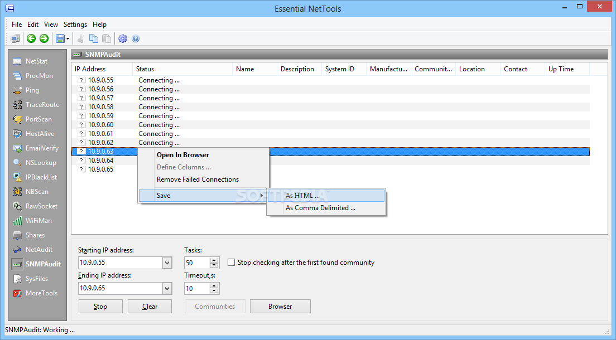The width and height of the screenshot is (616, 340).
Task: Click the Cut scissors toolbar icon
Action: coord(81,38)
